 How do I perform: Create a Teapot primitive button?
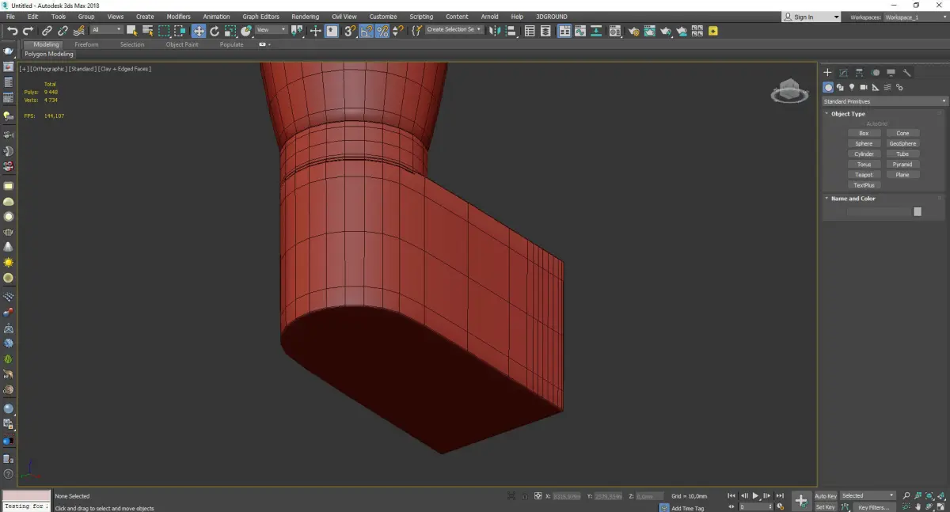tap(864, 175)
